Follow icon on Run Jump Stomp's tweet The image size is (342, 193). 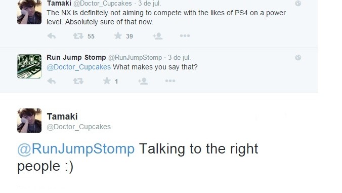point(143,81)
